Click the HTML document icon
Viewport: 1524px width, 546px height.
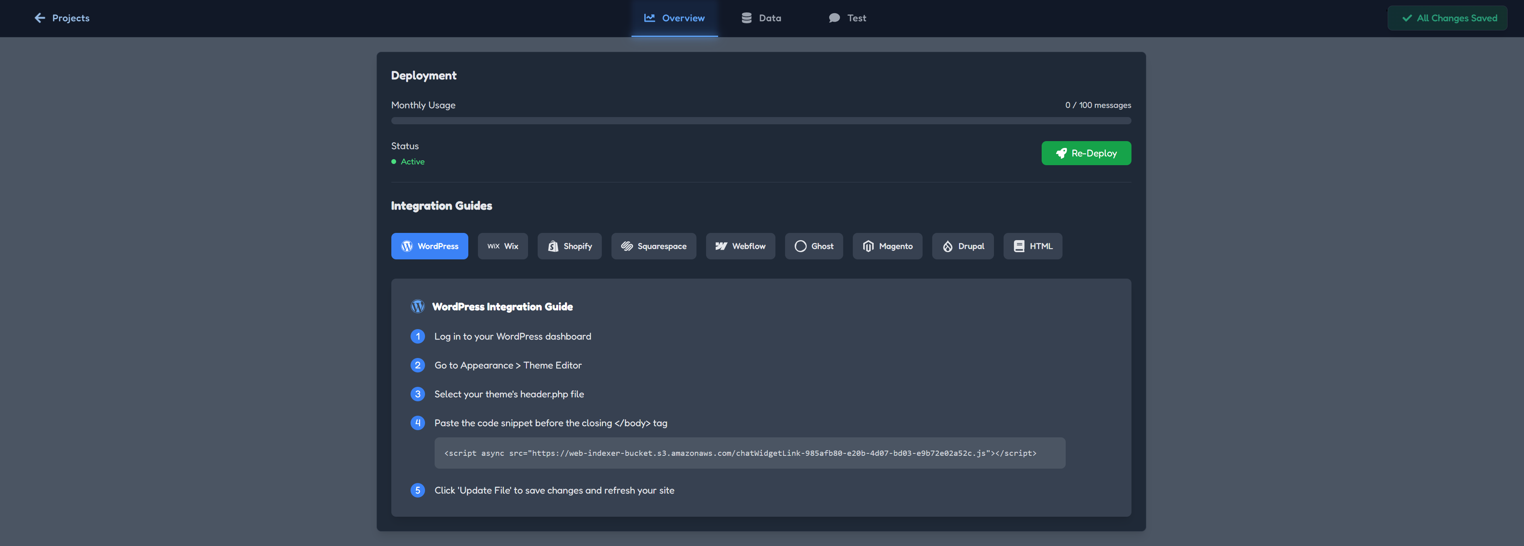tap(1019, 246)
